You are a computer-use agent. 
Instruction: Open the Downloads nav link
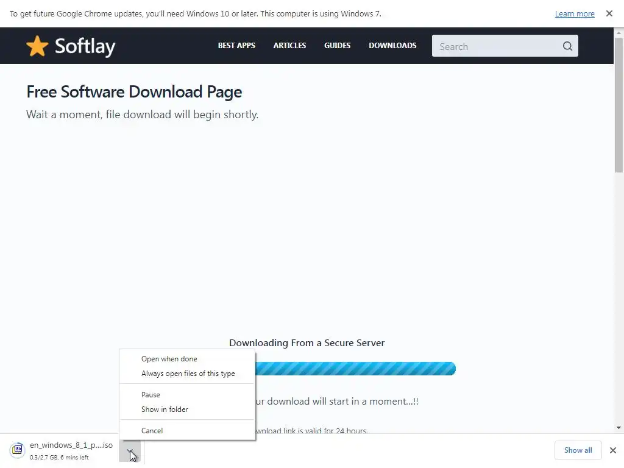click(x=392, y=46)
